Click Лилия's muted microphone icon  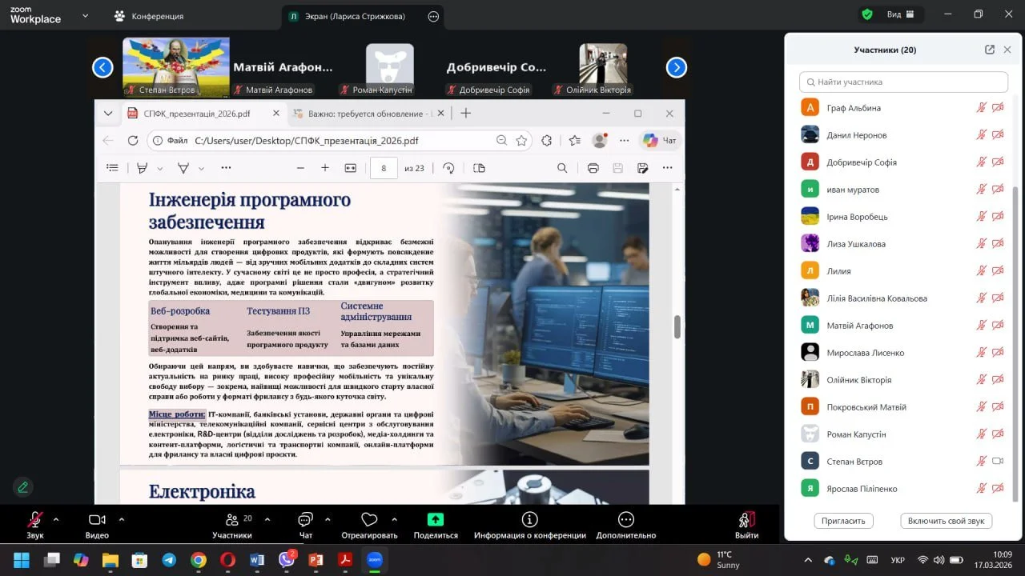point(981,271)
